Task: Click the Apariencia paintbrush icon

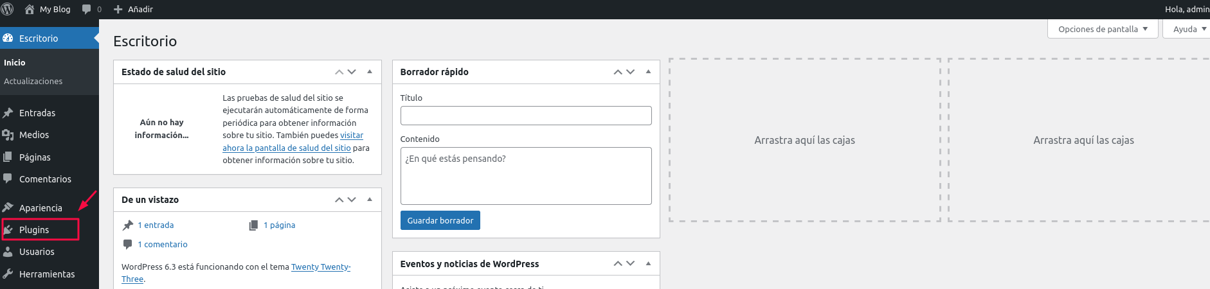Action: [x=8, y=207]
